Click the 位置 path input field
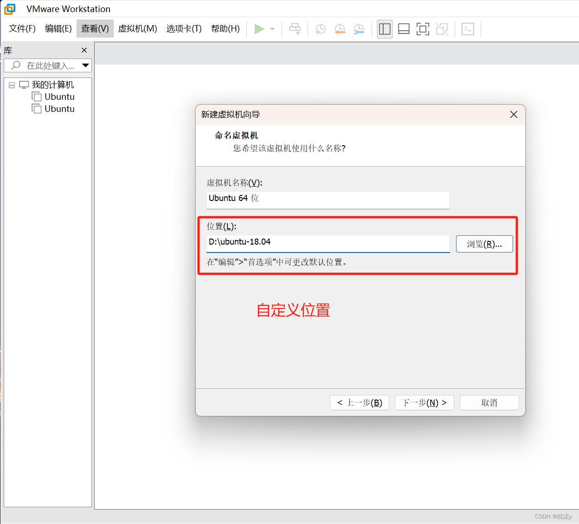This screenshot has height=524, width=579. pos(328,244)
